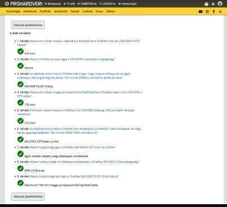Go to the IT café site link
This screenshot has width=227, height=207.
point(70,4)
